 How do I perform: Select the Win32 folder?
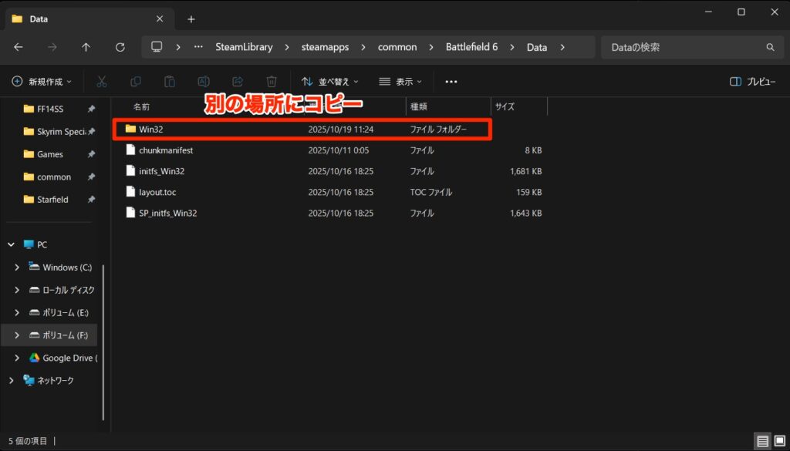pos(151,129)
